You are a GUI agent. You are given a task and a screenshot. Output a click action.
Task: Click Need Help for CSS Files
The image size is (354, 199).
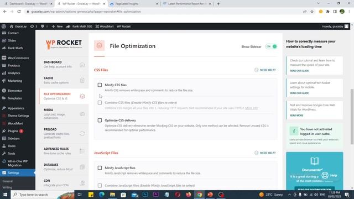265,70
